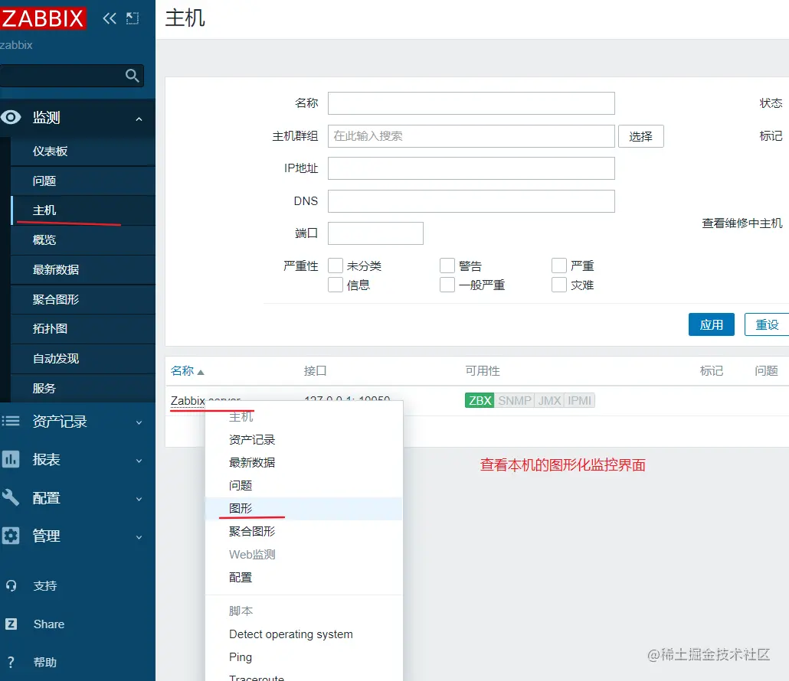This screenshot has width=789, height=681.
Task: Expand the 配置 menu section chevron
Action: click(x=139, y=499)
